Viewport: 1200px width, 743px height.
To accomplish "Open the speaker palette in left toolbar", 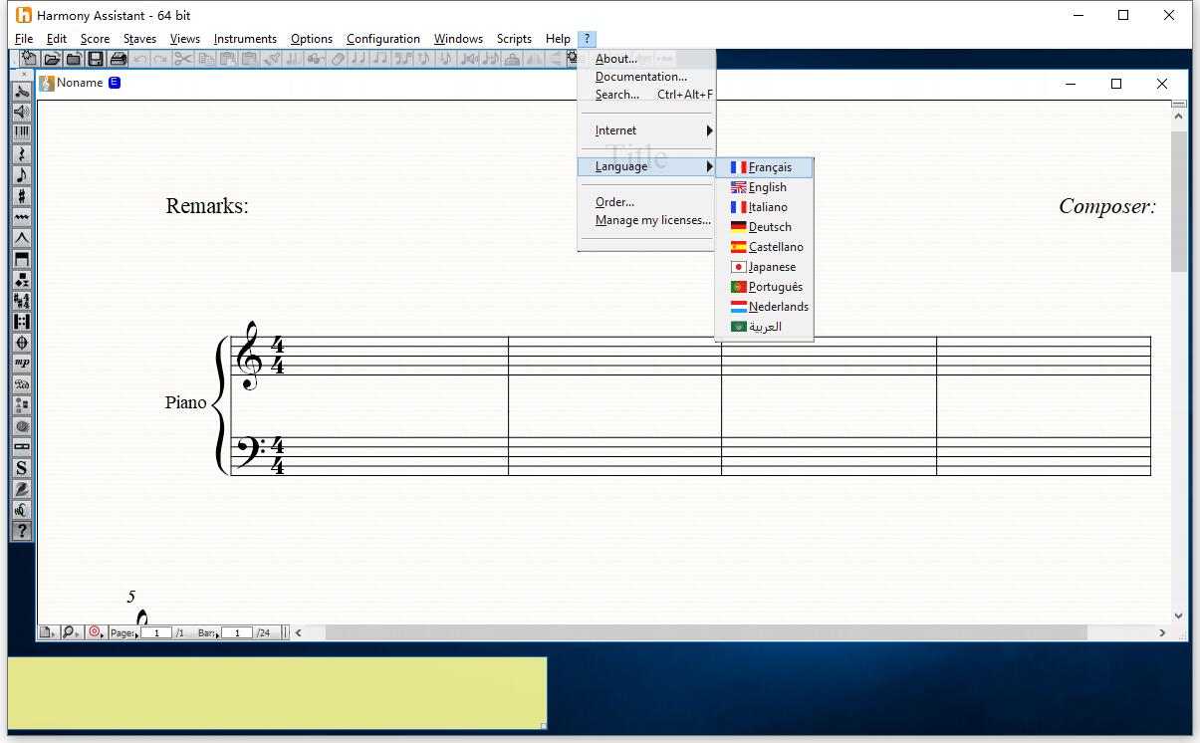I will pos(22,112).
